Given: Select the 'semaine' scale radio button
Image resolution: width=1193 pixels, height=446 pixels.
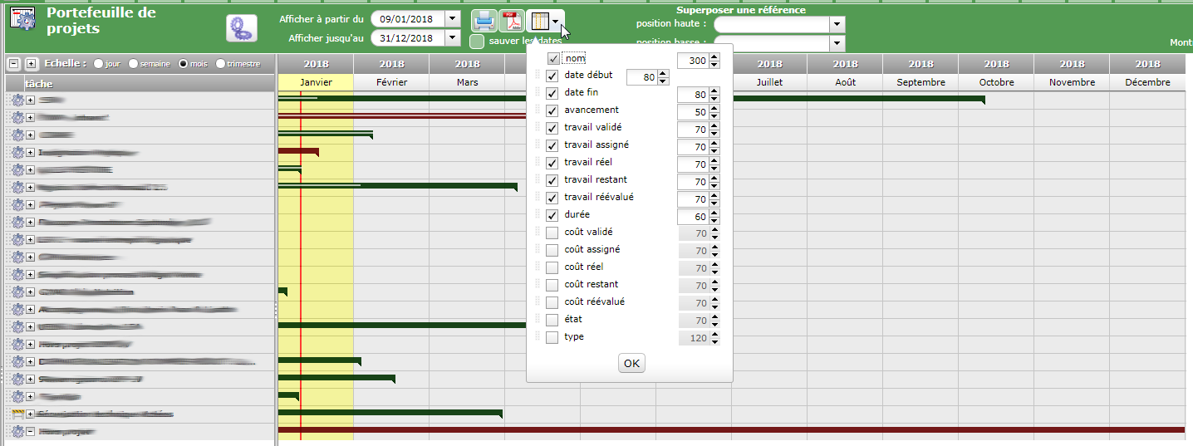Looking at the screenshot, I should (134, 64).
